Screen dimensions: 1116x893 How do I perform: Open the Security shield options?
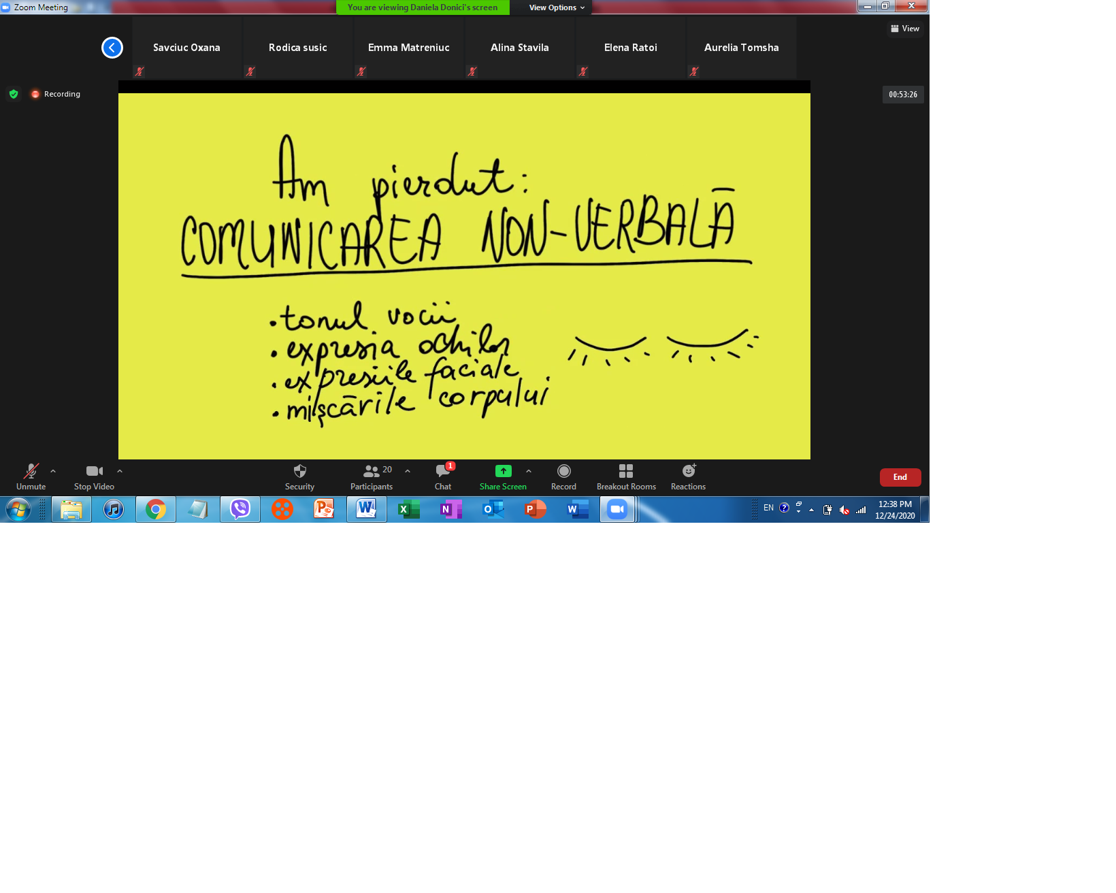(x=299, y=476)
